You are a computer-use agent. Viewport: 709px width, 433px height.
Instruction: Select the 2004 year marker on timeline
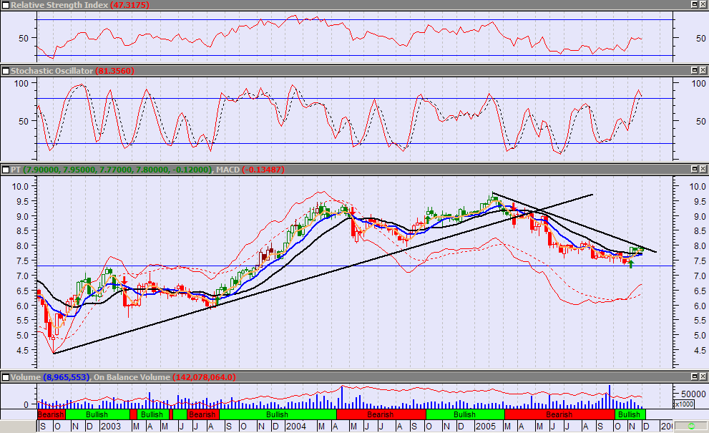(x=296, y=427)
